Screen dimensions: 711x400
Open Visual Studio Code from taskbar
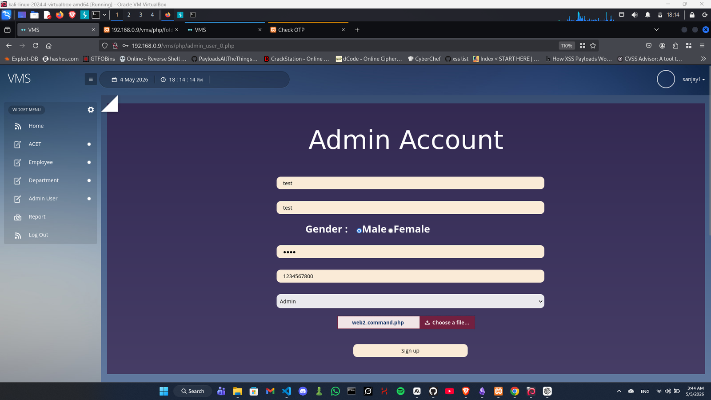[x=287, y=391]
